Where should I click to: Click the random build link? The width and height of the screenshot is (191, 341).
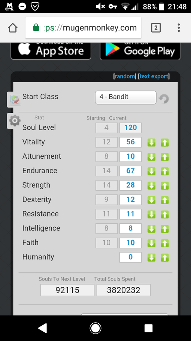[125, 76]
